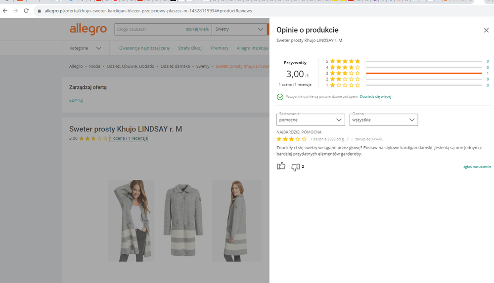494x283 pixels.
Task: Click the browser forward arrow
Action: click(16, 11)
